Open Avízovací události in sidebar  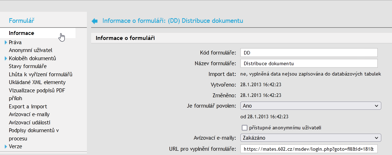pos(30,123)
